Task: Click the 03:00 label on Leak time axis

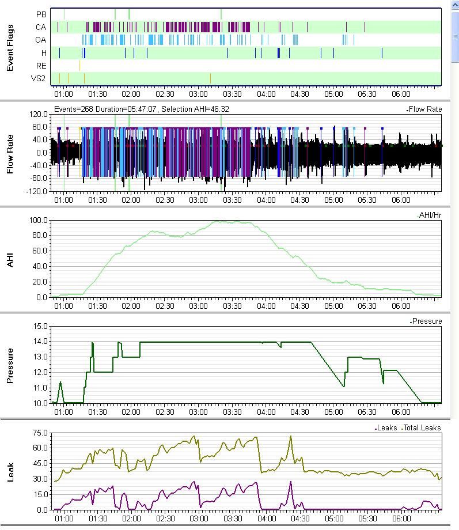Action: [198, 518]
